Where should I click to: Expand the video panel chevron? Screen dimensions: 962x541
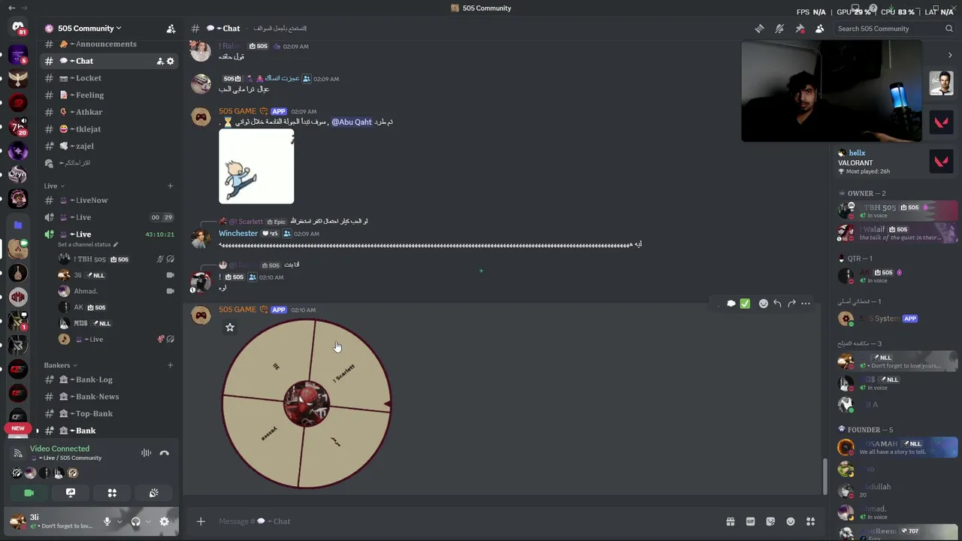950,55
